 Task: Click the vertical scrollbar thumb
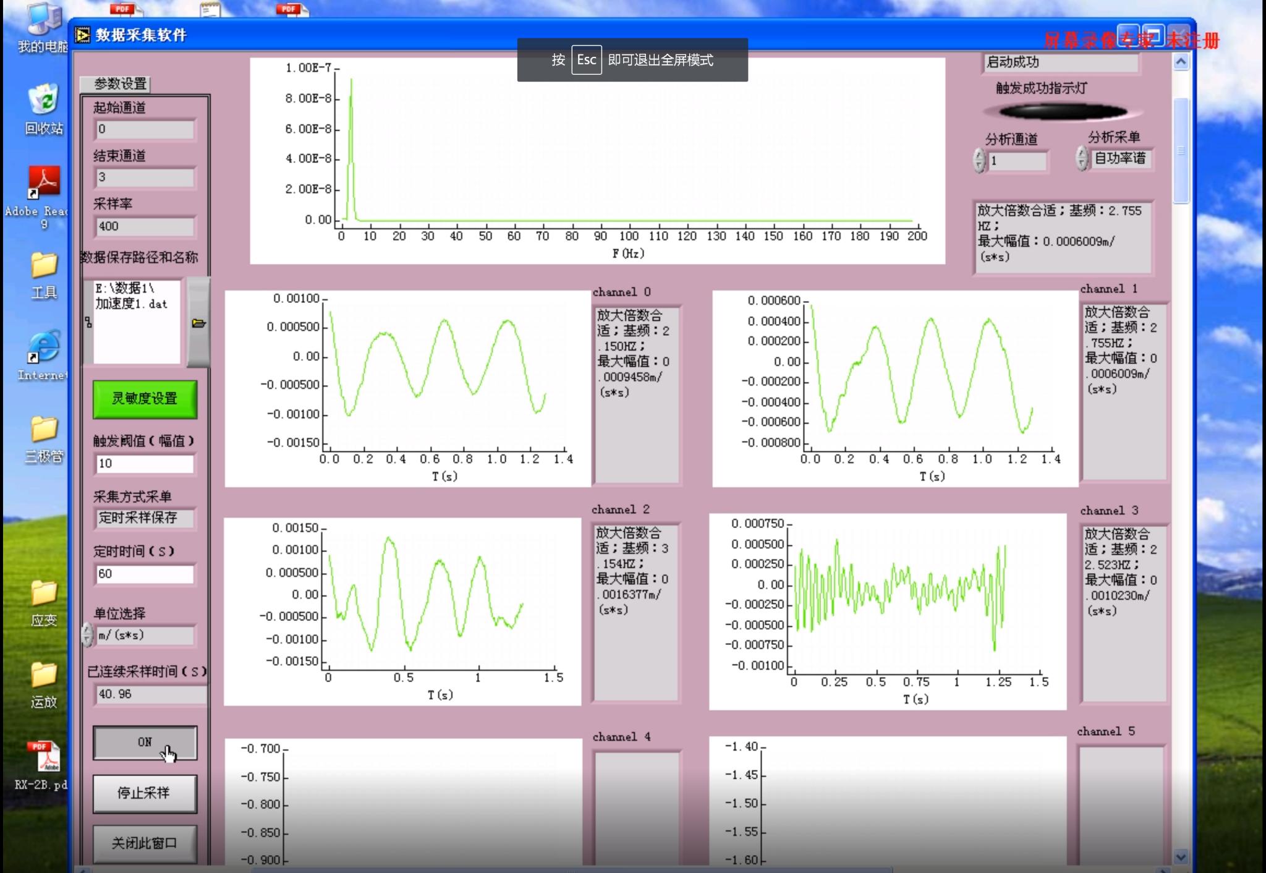(x=1181, y=150)
